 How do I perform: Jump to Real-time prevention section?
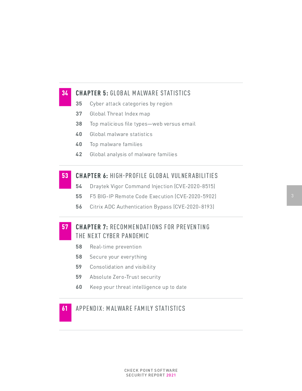(x=116, y=247)
